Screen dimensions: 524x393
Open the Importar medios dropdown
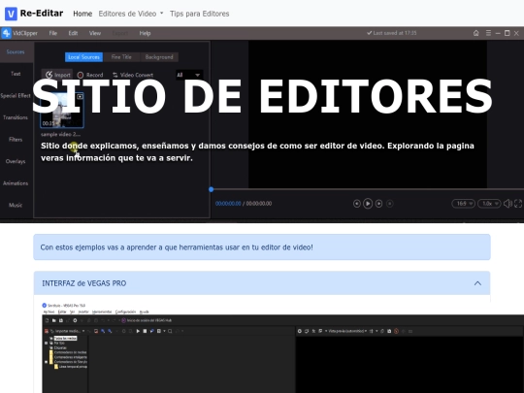coord(67,331)
